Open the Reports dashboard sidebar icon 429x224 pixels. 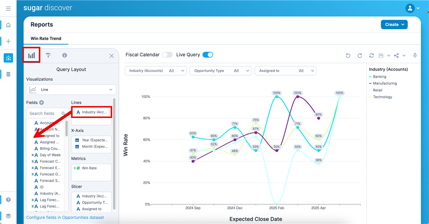pos(8,58)
